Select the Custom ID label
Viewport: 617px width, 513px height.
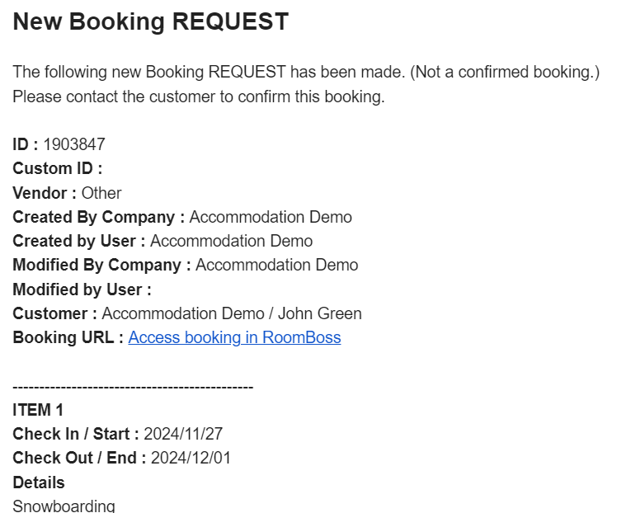tap(57, 168)
